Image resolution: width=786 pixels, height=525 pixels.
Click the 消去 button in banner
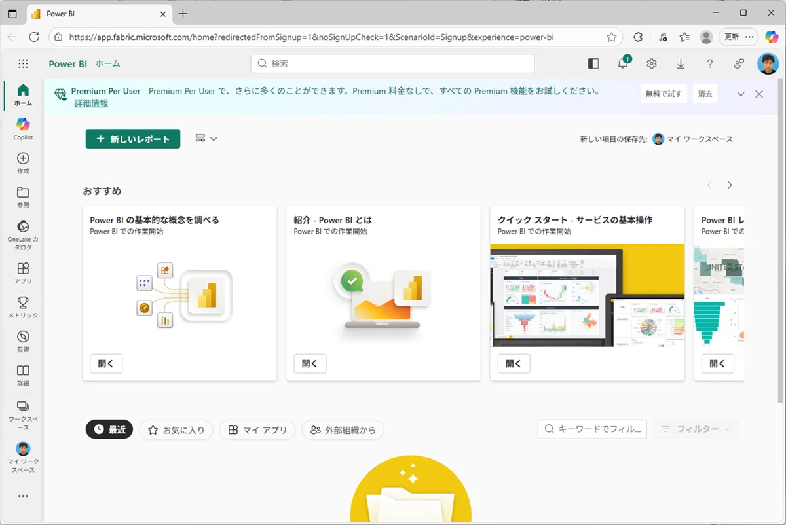705,94
